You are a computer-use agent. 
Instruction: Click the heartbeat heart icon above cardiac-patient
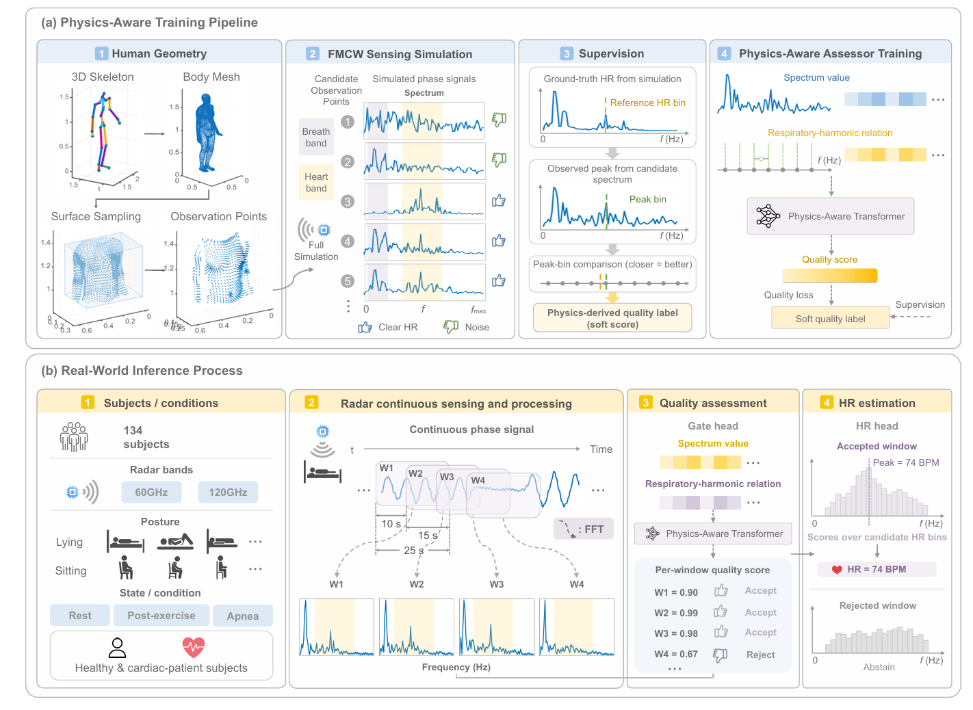pos(194,647)
